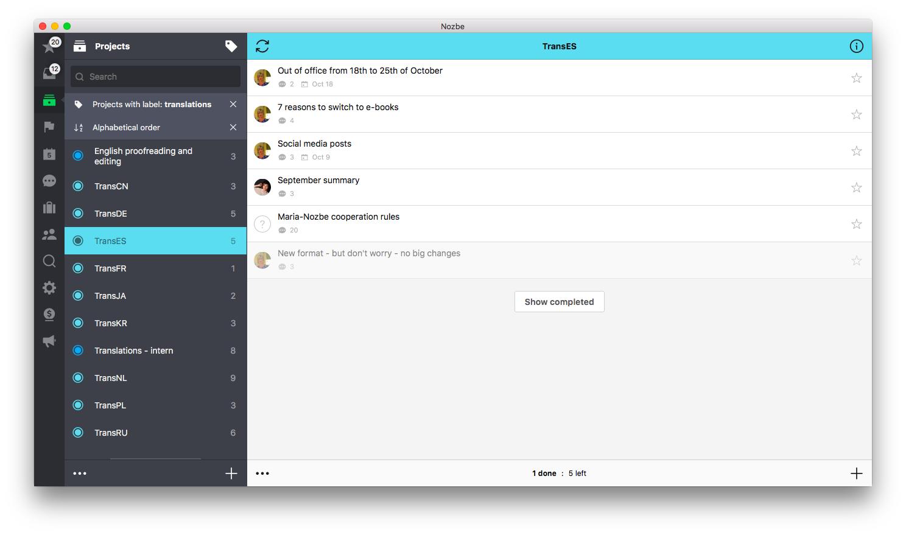Add a new task with plus icon

857,474
